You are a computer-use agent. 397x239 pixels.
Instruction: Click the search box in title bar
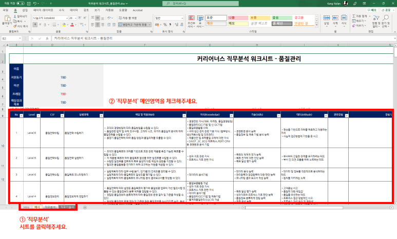pos(200,4)
